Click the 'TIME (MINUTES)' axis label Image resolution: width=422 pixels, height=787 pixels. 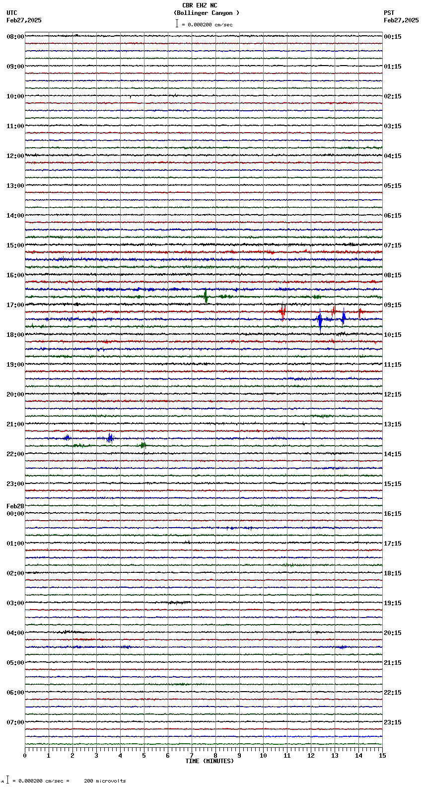(210, 761)
